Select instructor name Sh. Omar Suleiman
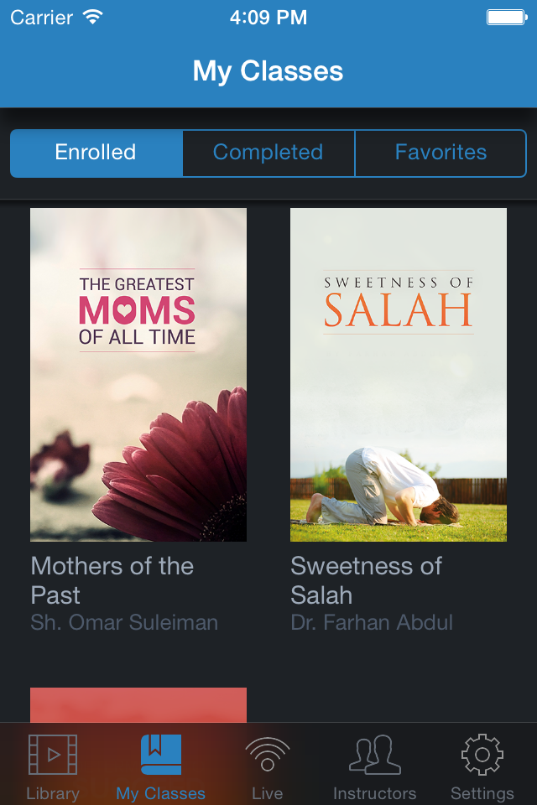537x805 pixels. 124,623
